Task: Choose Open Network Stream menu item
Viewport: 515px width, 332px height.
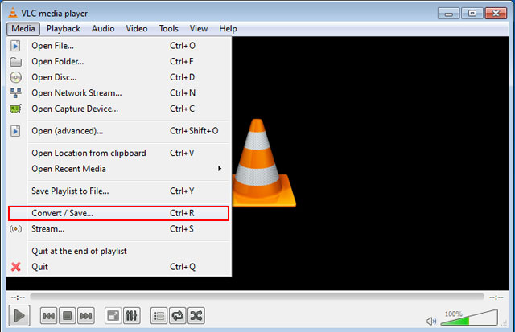Action: click(x=119, y=92)
